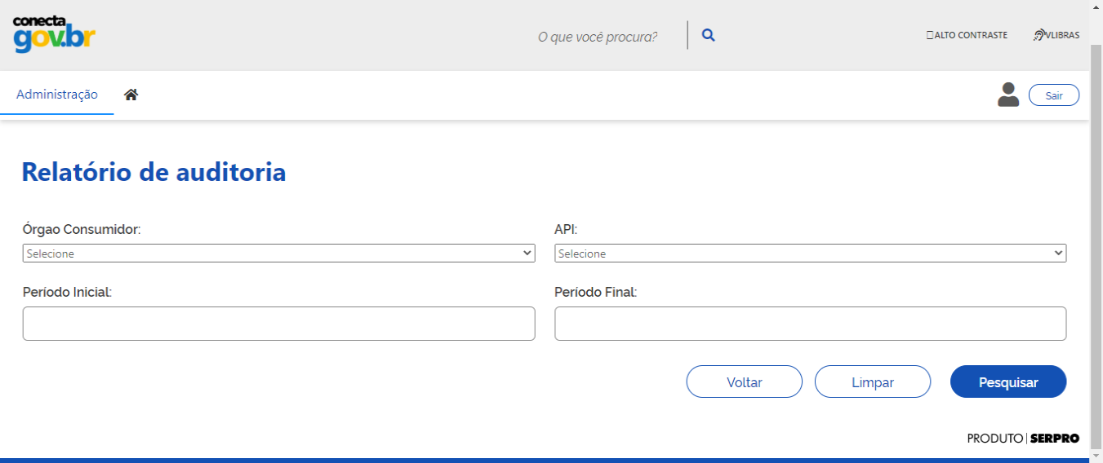1103x463 pixels.
Task: Focus the Período Final field
Action: 810,324
